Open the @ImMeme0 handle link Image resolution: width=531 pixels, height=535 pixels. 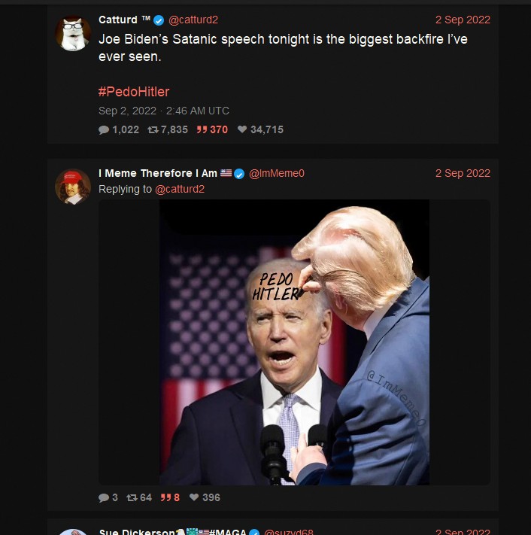[x=277, y=174]
